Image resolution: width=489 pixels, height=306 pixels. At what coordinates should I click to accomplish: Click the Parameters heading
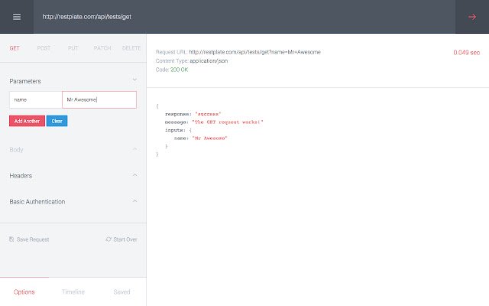click(x=25, y=81)
